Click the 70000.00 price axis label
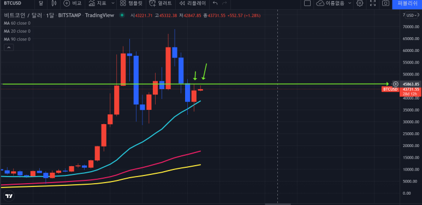The width and height of the screenshot is (422, 205). [411, 27]
